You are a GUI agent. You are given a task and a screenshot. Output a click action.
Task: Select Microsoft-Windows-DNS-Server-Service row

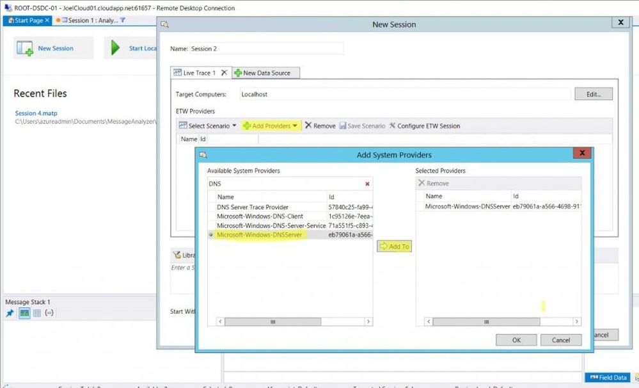point(290,225)
